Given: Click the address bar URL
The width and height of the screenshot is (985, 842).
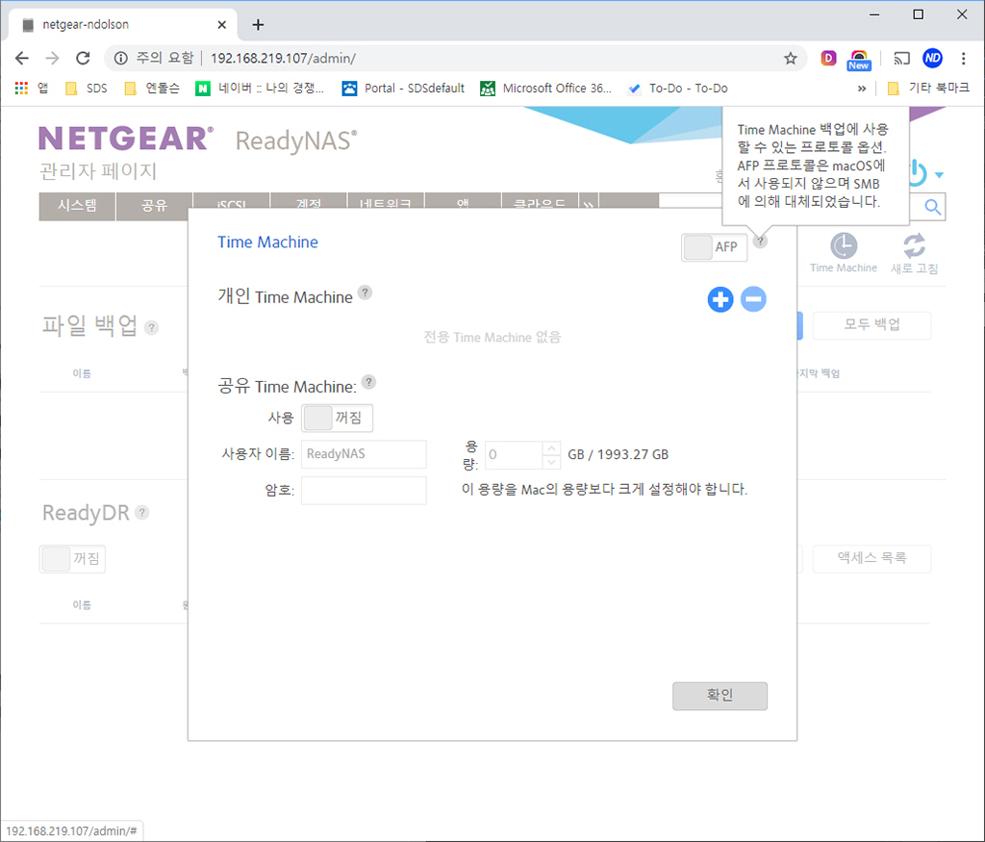Looking at the screenshot, I should [283, 59].
